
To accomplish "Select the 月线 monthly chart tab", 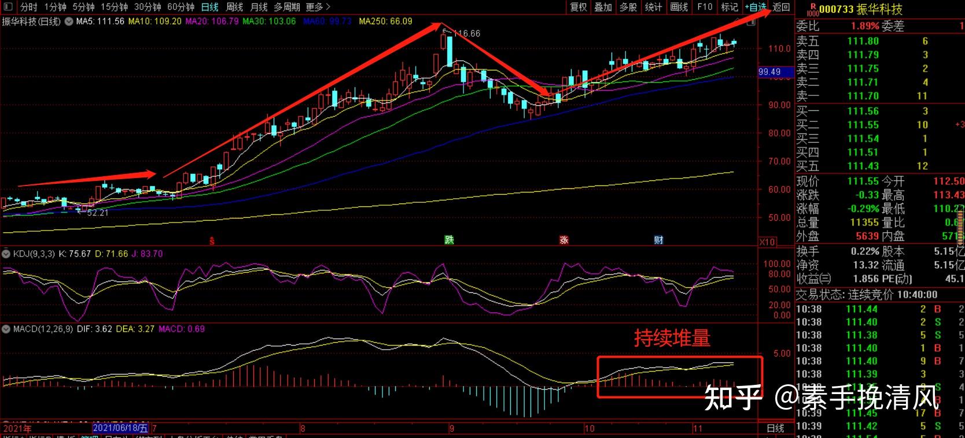I will point(259,7).
